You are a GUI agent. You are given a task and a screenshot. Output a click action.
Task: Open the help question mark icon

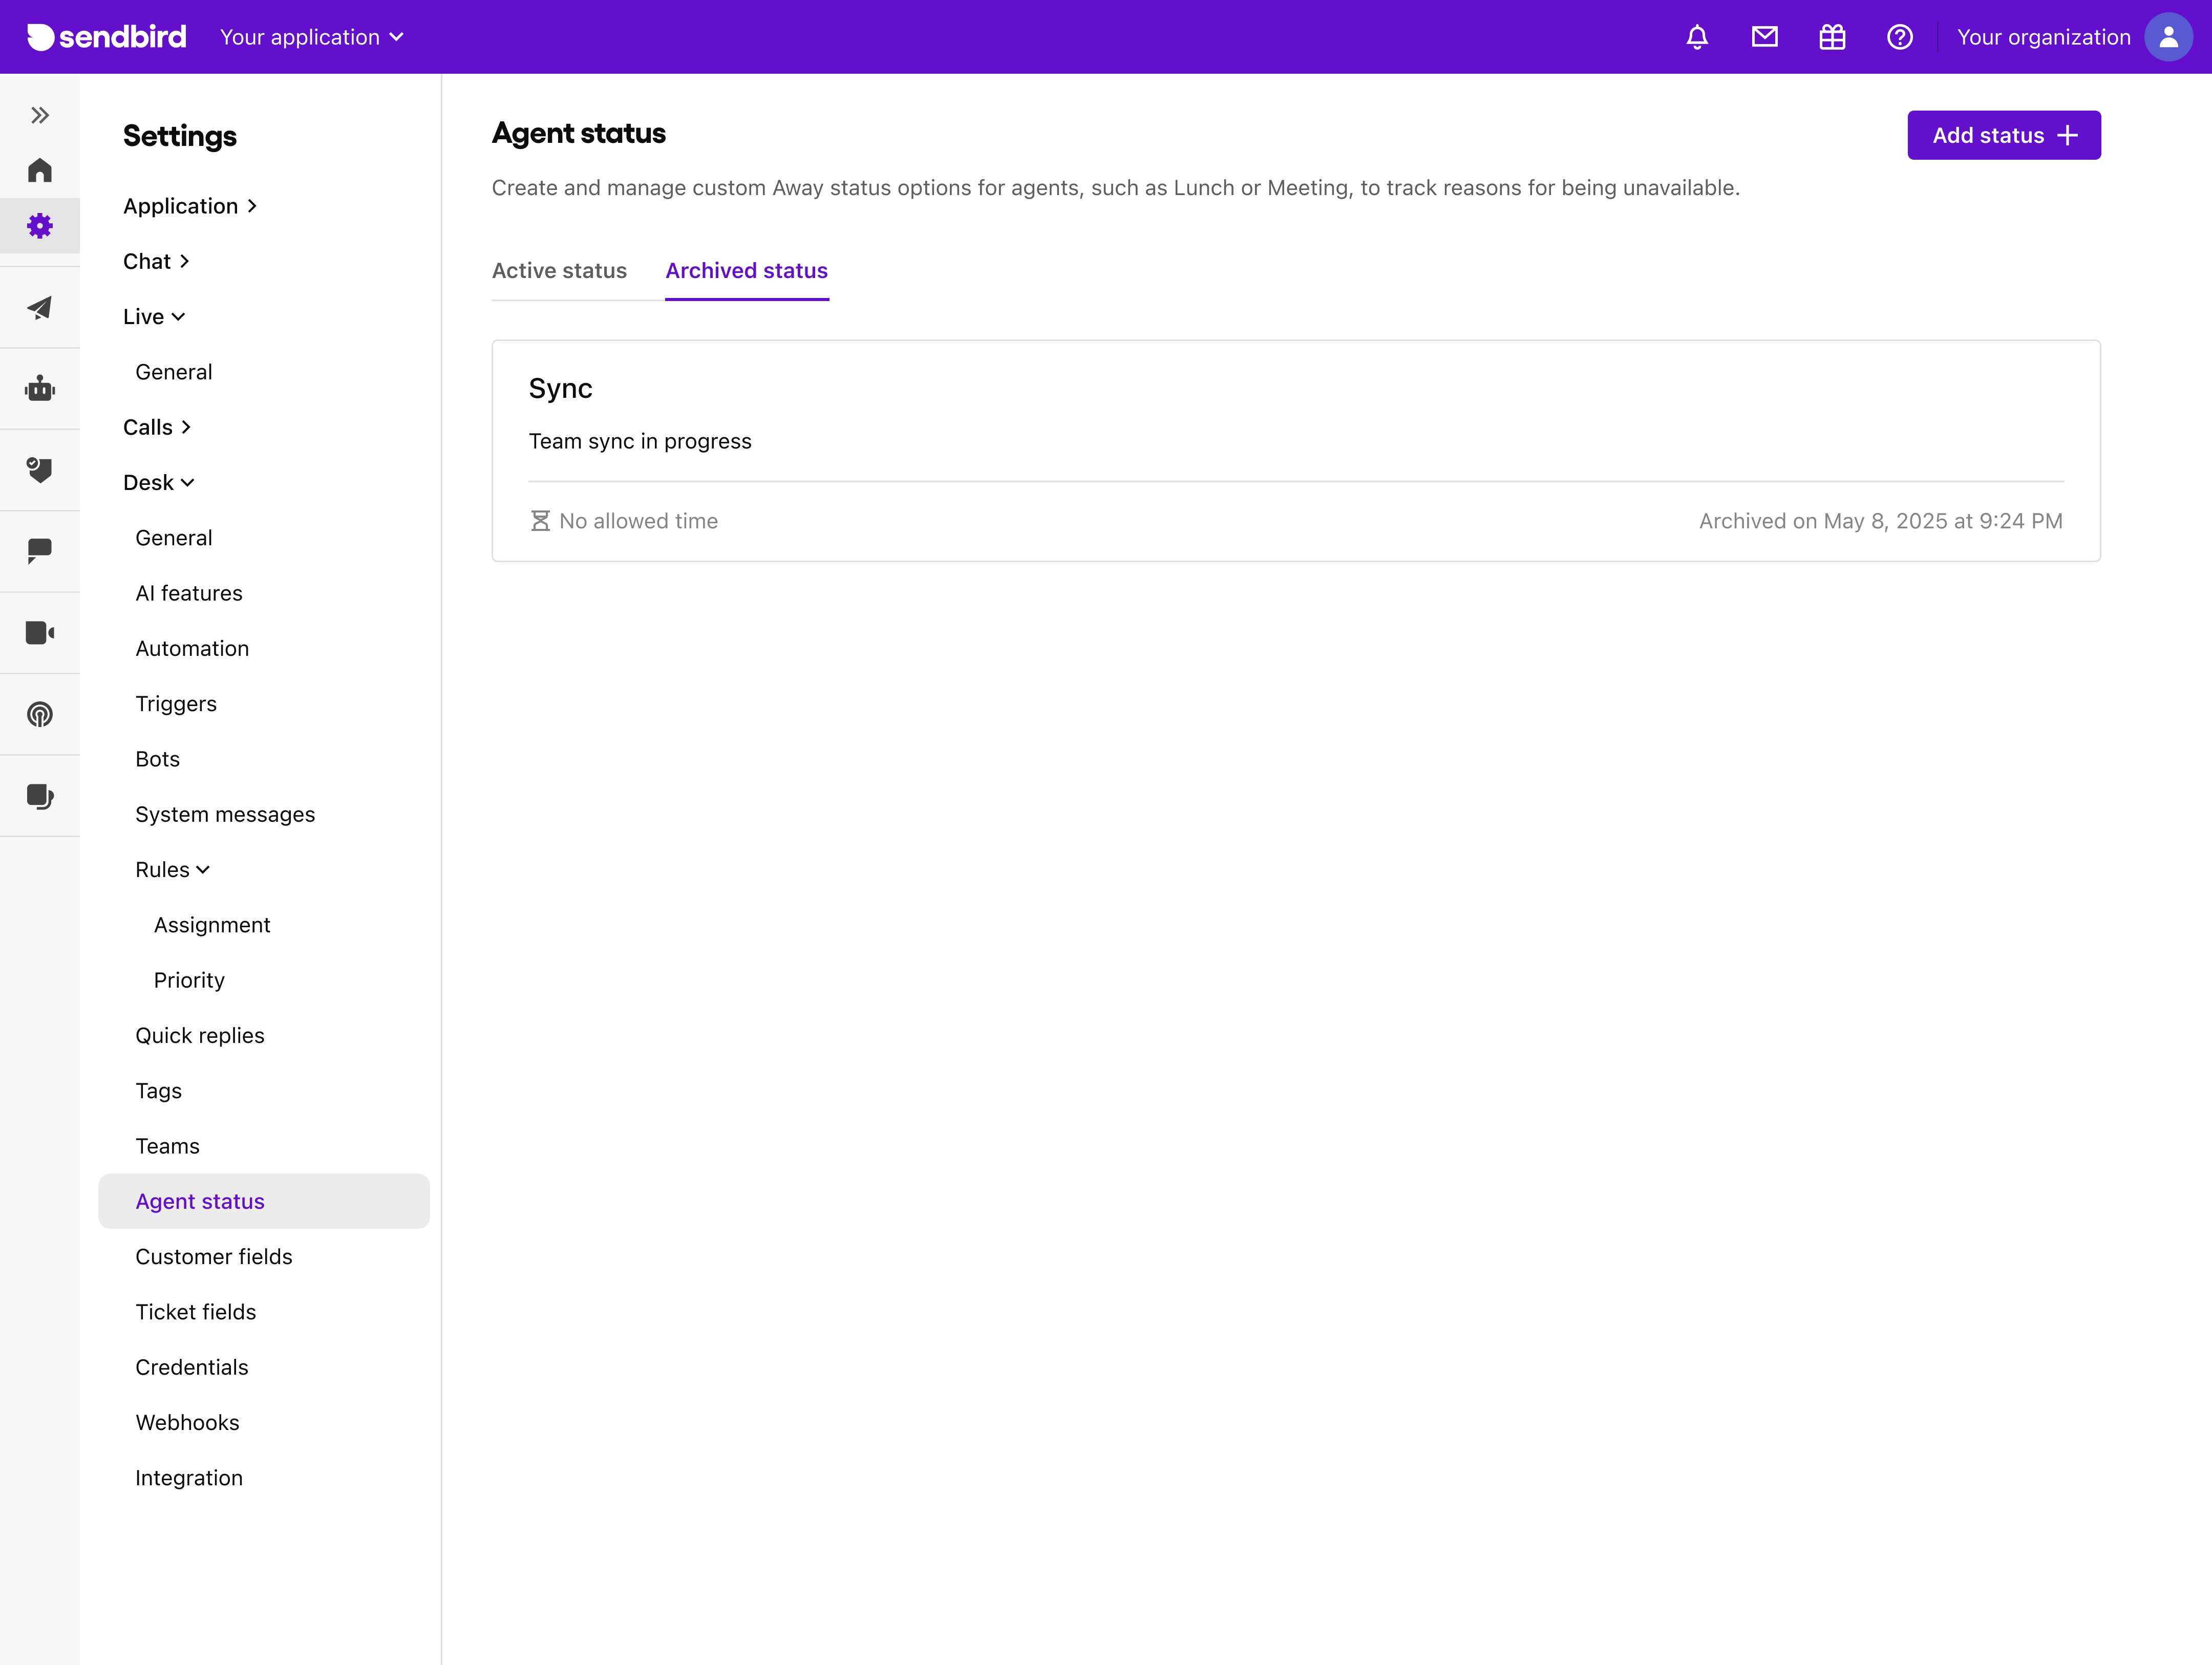[1900, 37]
